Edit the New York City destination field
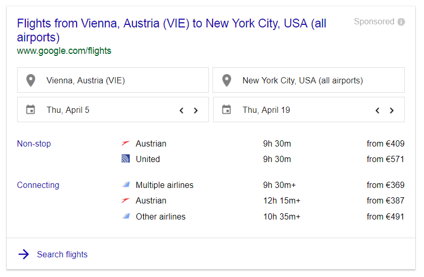This screenshot has height=277, width=424. coord(309,80)
